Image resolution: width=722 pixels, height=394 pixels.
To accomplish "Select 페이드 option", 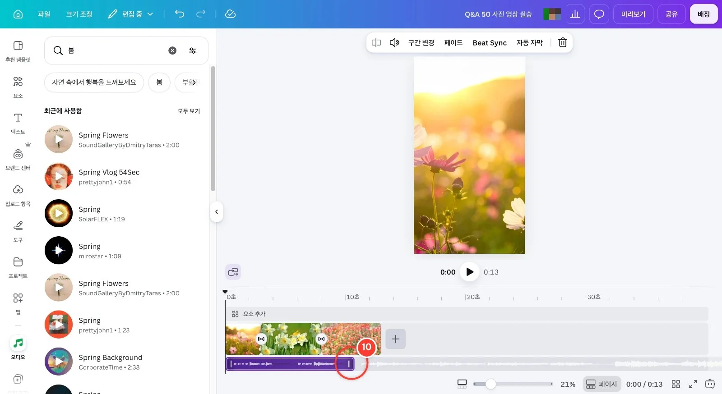I will point(454,42).
